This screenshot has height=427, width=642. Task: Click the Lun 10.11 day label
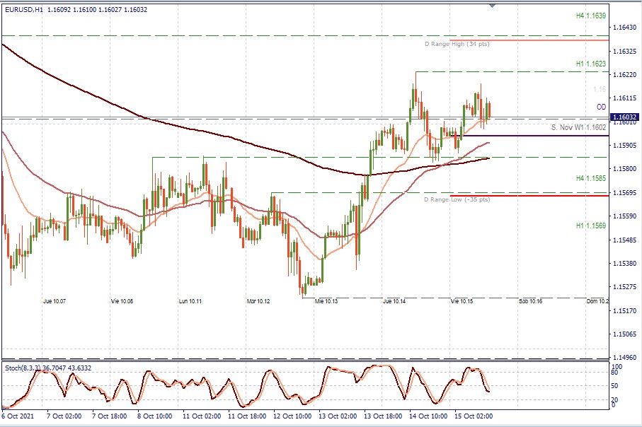pos(190,301)
